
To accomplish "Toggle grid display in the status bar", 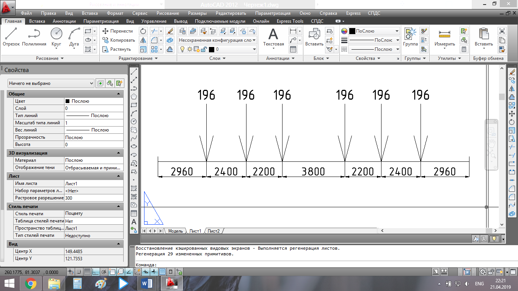I will tap(87, 272).
